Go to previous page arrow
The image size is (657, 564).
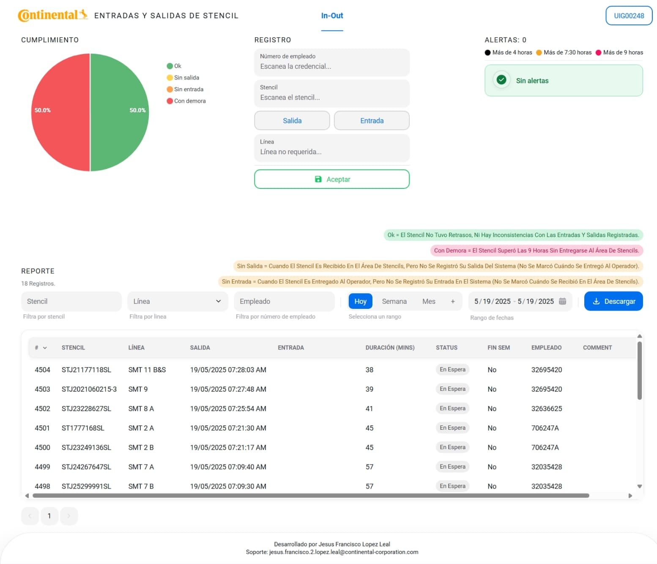point(30,516)
